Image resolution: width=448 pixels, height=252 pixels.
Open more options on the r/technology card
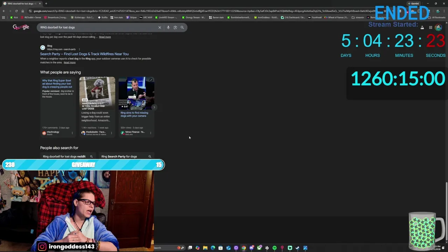click(x=72, y=133)
